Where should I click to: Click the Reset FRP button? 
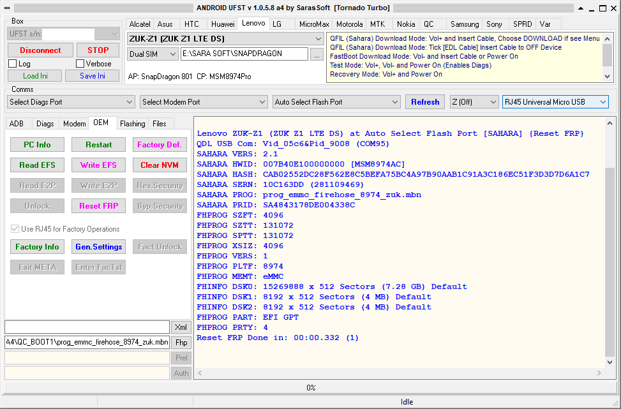pos(99,206)
